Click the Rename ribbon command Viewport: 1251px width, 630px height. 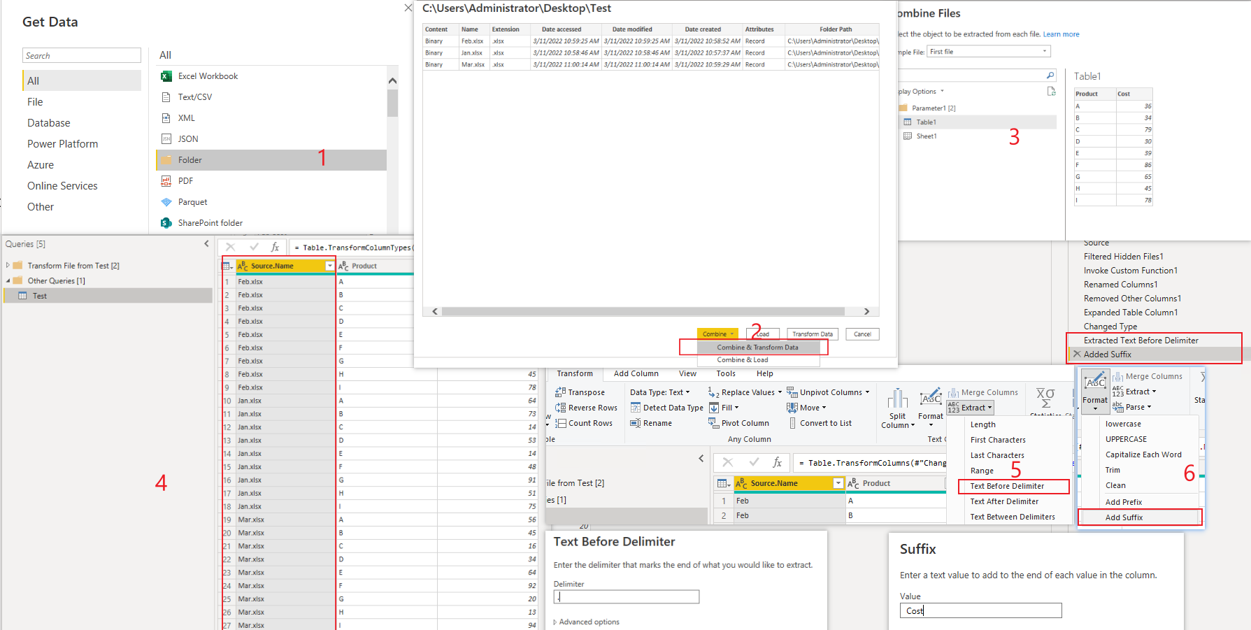(651, 423)
